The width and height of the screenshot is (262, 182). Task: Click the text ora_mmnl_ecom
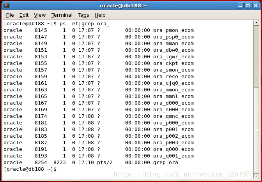pos(173,96)
